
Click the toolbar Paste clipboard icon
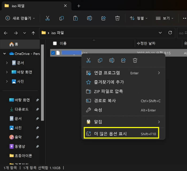coord(76,18)
